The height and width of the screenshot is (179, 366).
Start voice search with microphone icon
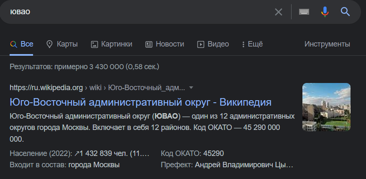pyautogui.click(x=325, y=12)
